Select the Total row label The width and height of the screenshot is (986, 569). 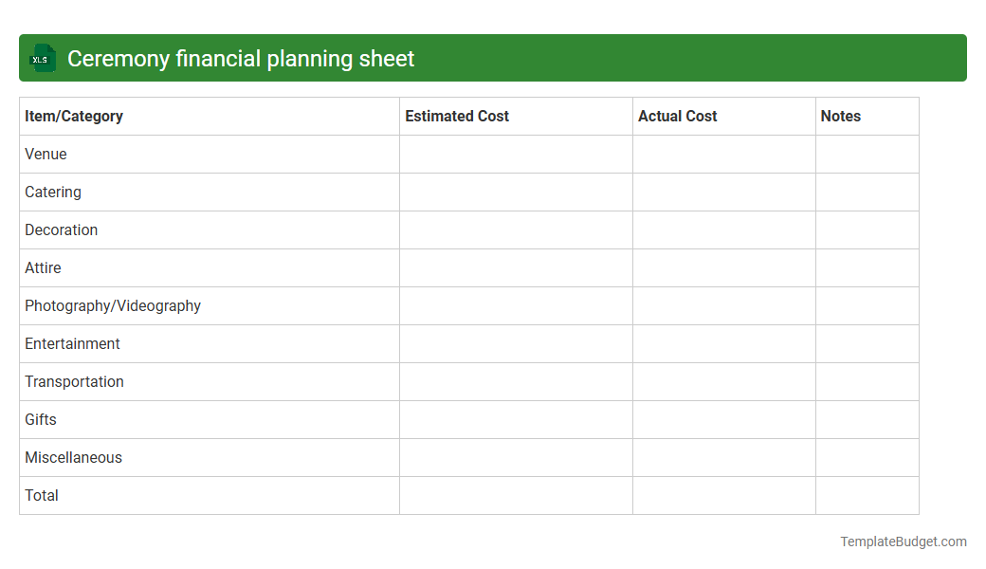coord(41,495)
